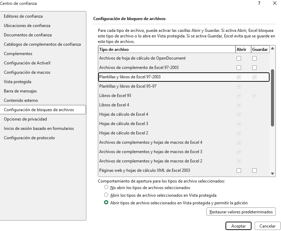This screenshot has width=281, height=231.
Task: Open Editores de confianza category
Action: [x=23, y=16]
